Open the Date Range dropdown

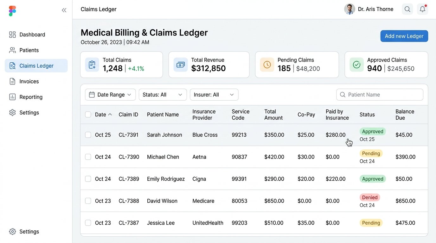click(x=110, y=95)
